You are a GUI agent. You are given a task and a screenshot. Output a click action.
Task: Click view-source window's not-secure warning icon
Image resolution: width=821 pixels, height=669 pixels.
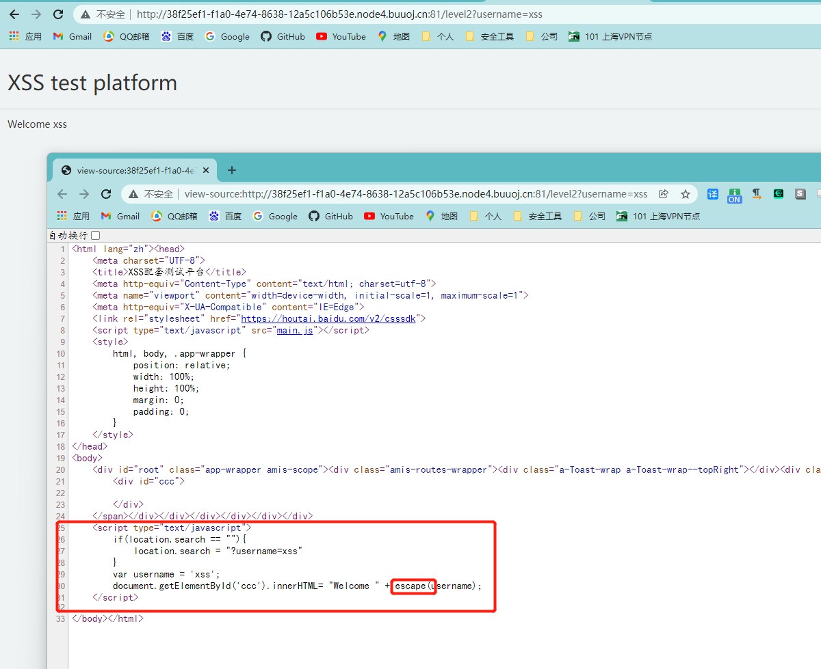click(134, 194)
